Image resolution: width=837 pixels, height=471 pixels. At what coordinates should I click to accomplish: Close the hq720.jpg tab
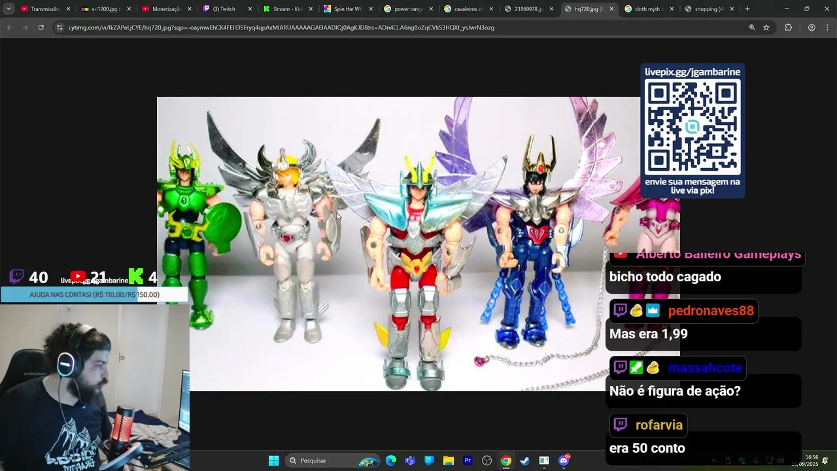pyautogui.click(x=611, y=9)
